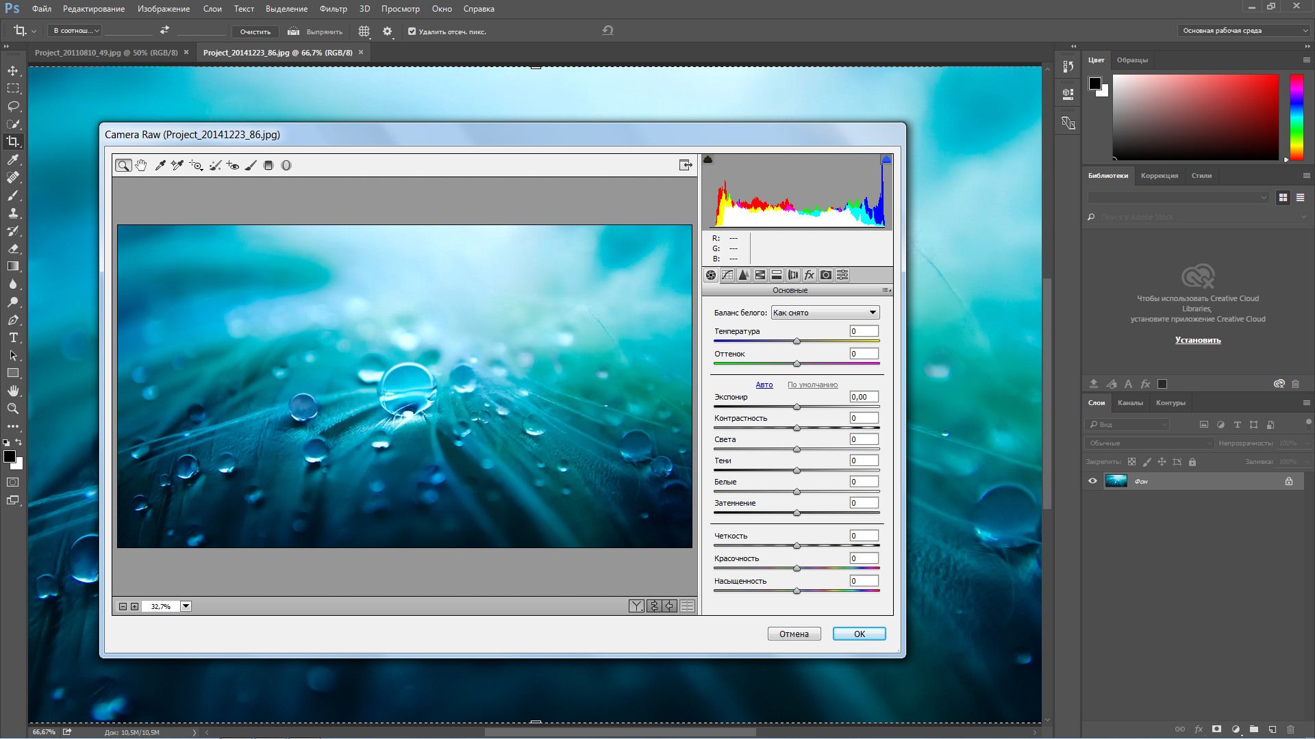Click the Отмена button to cancel
This screenshot has height=739, width=1315.
coord(793,634)
